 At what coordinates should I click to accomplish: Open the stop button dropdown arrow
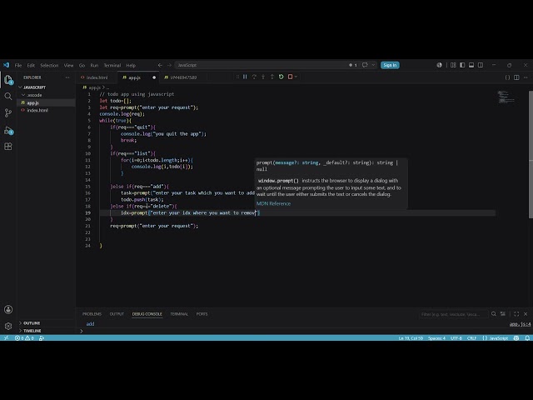[296, 77]
